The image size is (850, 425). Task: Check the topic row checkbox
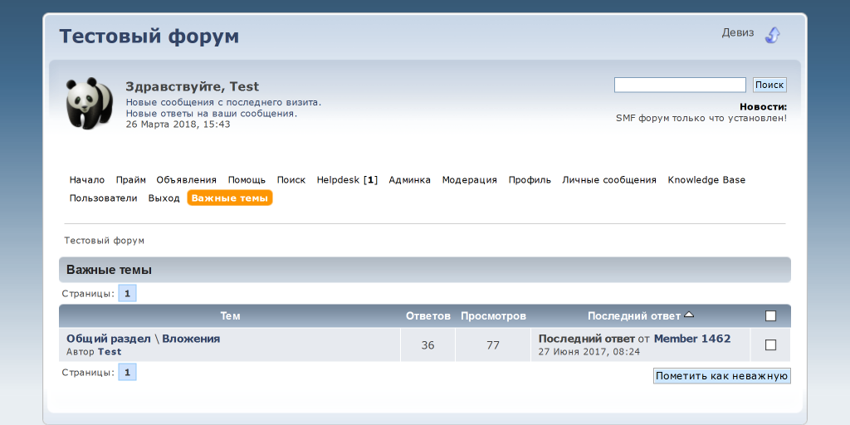770,344
